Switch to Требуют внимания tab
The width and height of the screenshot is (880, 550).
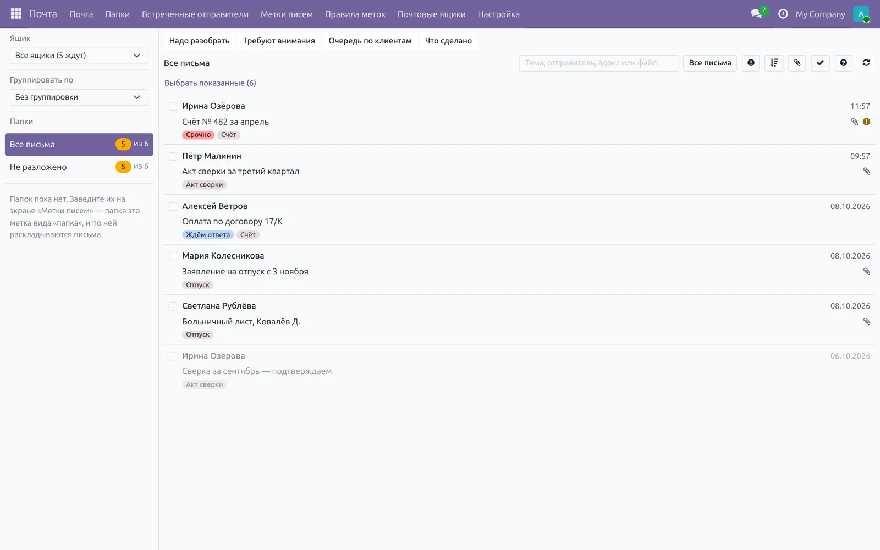pyautogui.click(x=279, y=41)
